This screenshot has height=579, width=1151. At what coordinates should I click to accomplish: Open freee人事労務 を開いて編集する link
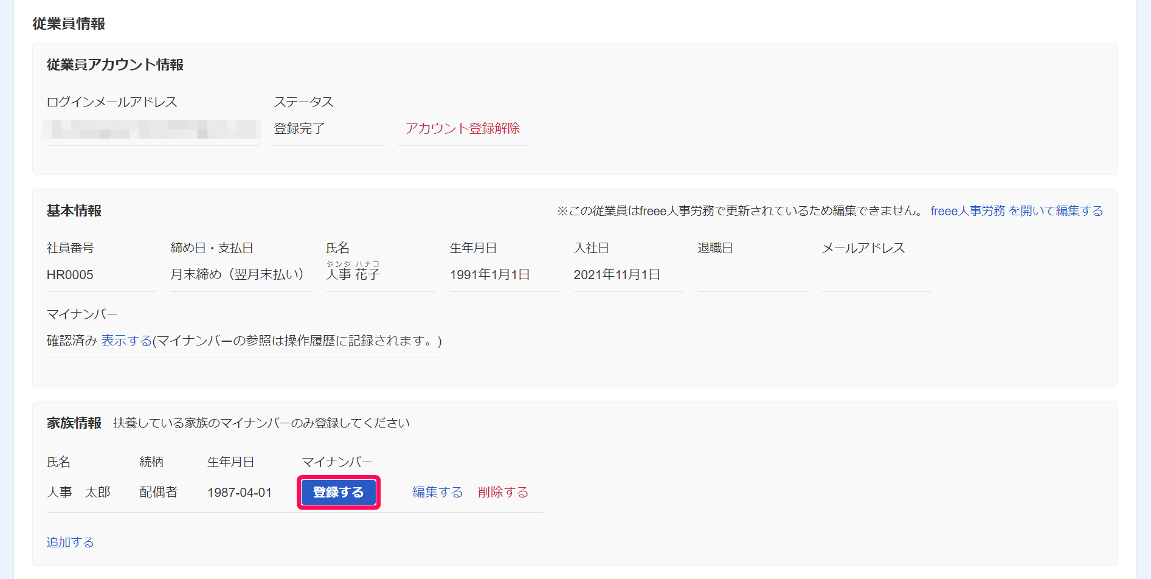click(1017, 211)
